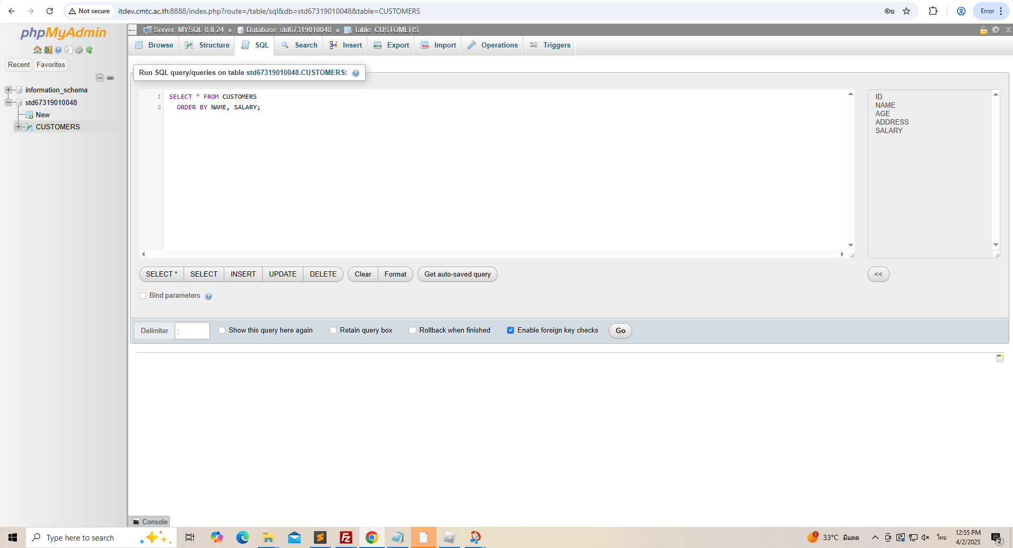Reload the navigation panel
Screen dimensions: 1013x548
click(89, 50)
